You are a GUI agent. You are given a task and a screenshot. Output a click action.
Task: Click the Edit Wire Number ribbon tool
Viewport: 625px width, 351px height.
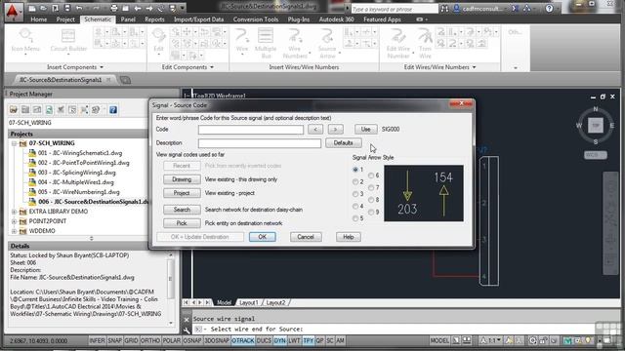click(398, 43)
